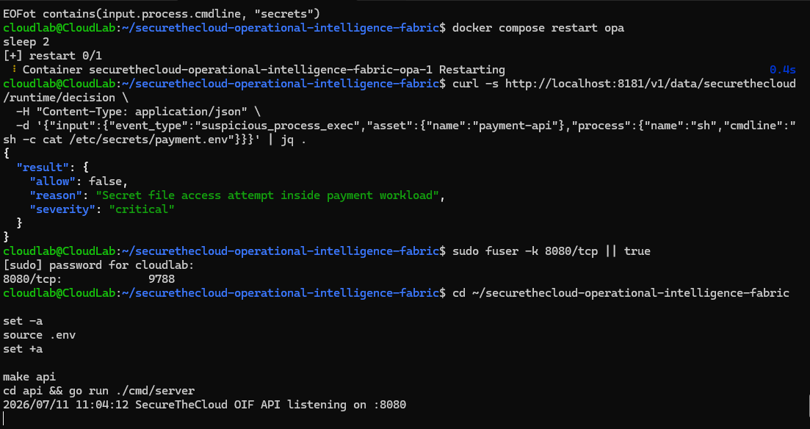Click the text cursor on last terminal line
This screenshot has width=810, height=429.
click(4, 418)
